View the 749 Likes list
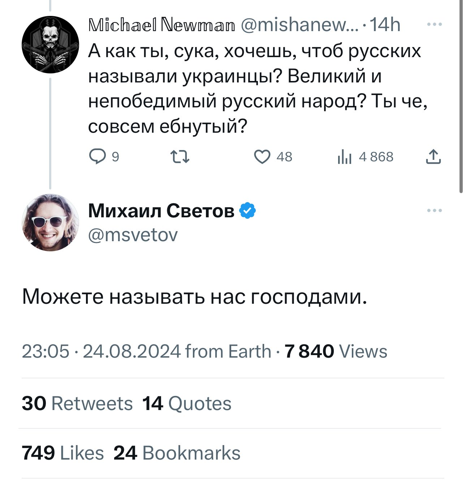Screen dimensions: 466x482 tap(63, 453)
